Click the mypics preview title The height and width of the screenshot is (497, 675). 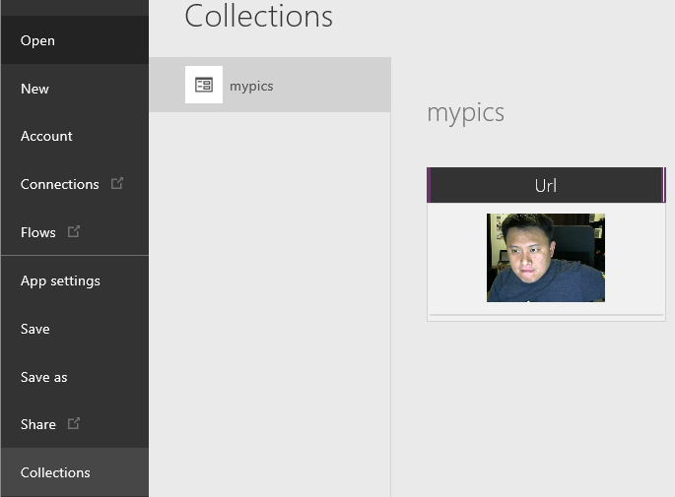pos(465,112)
